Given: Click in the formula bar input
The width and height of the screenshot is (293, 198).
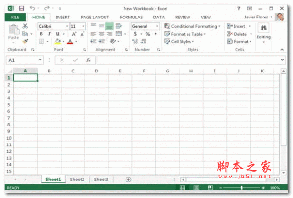Looking at the screenshot, I should point(188,60).
